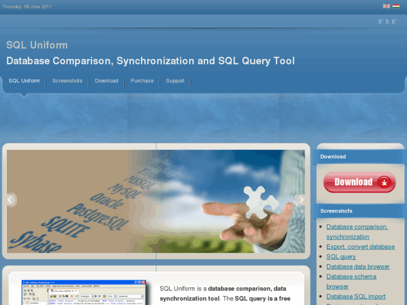The image size is (407, 305).
Task: Click the SQL Uniform site title
Action: 37,45
